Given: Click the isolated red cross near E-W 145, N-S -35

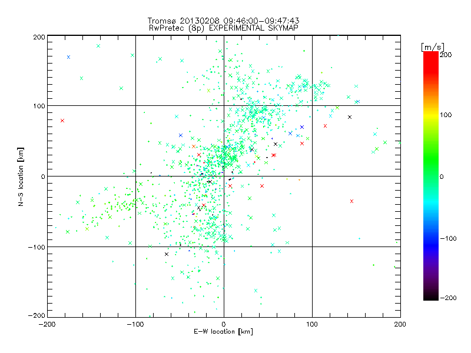Looking at the screenshot, I should click(351, 201).
